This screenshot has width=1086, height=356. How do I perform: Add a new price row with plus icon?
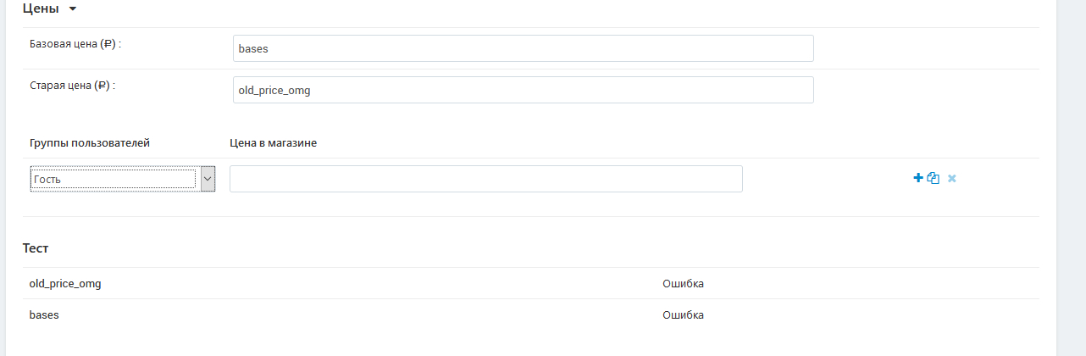coord(917,178)
